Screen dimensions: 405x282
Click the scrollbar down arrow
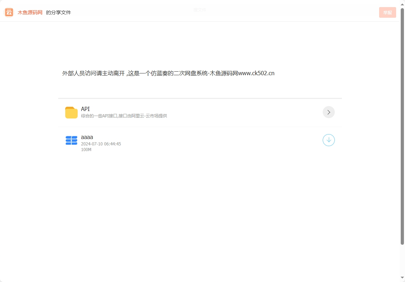pyautogui.click(x=402, y=278)
